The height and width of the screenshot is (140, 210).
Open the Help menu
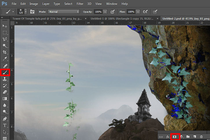coord(125,4)
